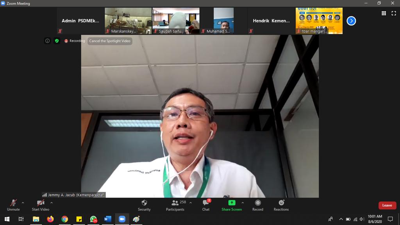Expand the Participants options arrow
The width and height of the screenshot is (400, 225).
pos(191,203)
